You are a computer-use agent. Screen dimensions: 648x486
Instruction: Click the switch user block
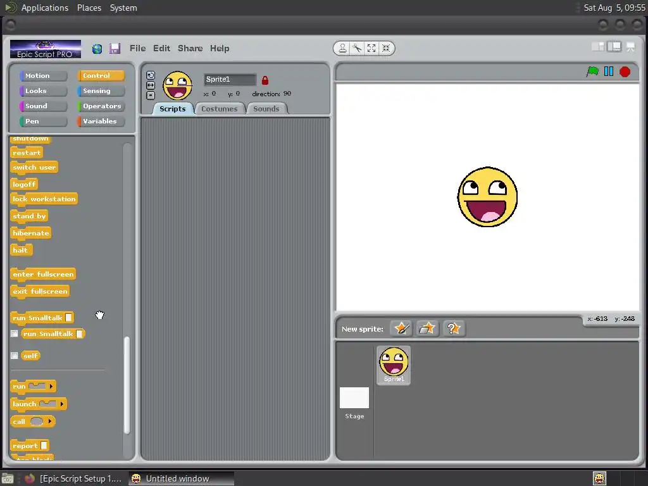coord(34,167)
